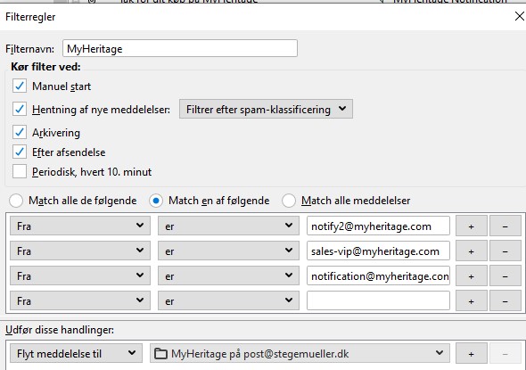Click the notification@myheritage.com field

point(378,275)
